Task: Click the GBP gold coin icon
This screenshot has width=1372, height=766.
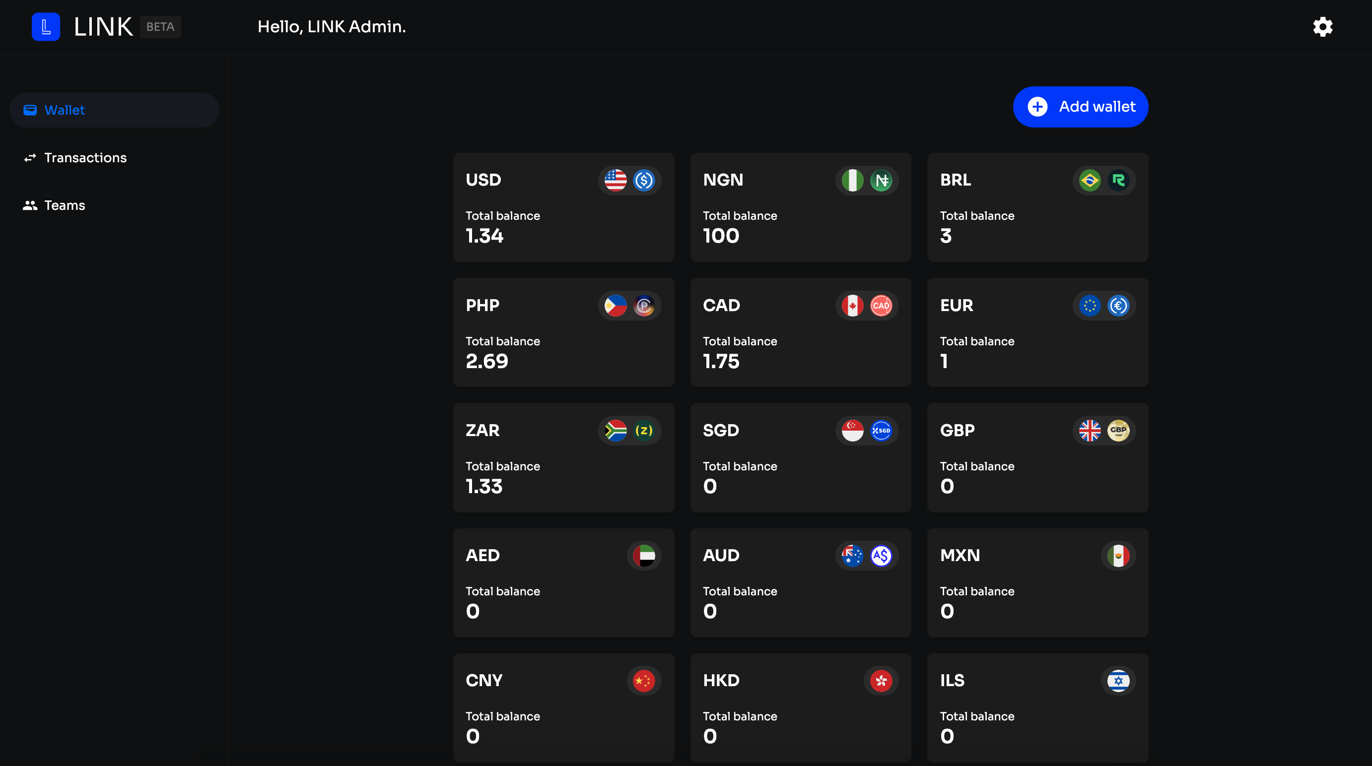Action: (x=1118, y=431)
